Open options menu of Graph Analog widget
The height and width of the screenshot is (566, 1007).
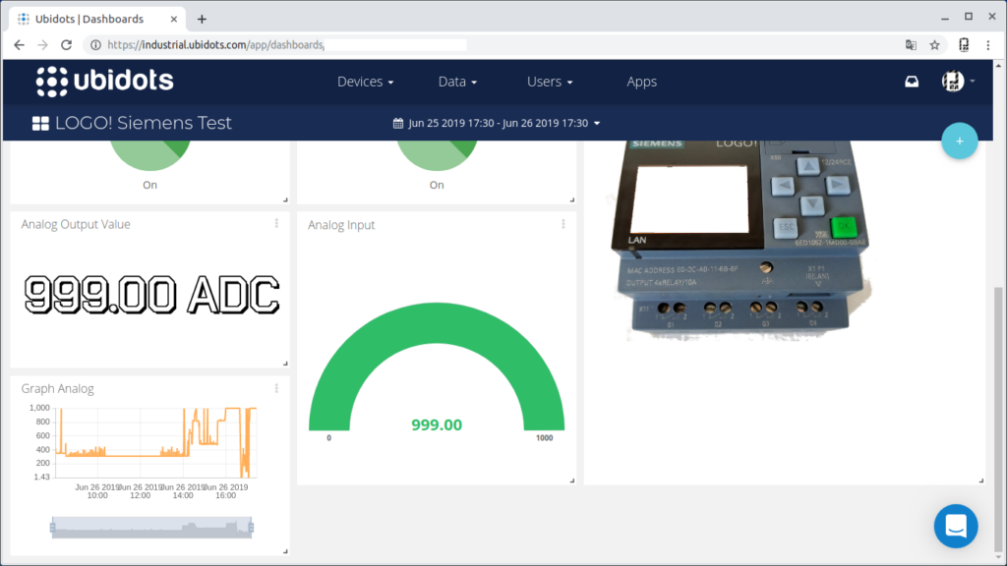pyautogui.click(x=276, y=388)
